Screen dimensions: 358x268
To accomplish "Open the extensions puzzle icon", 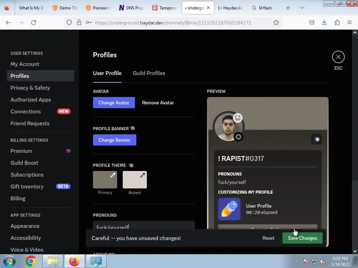I will click(x=337, y=22).
